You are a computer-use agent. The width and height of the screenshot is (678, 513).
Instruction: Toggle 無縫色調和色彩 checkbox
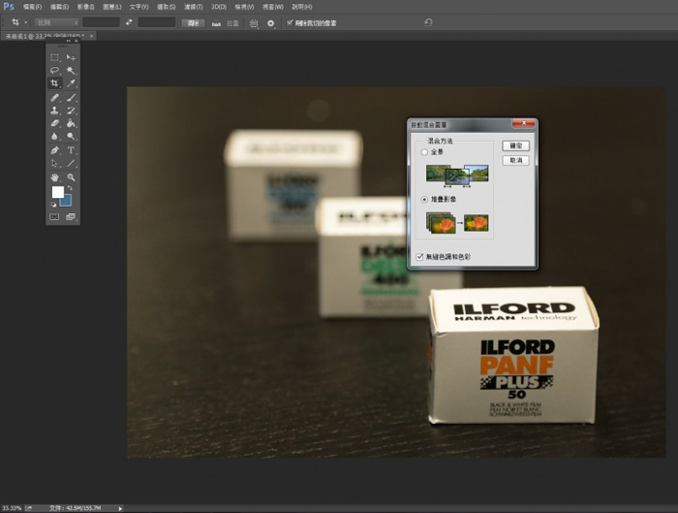tap(419, 257)
